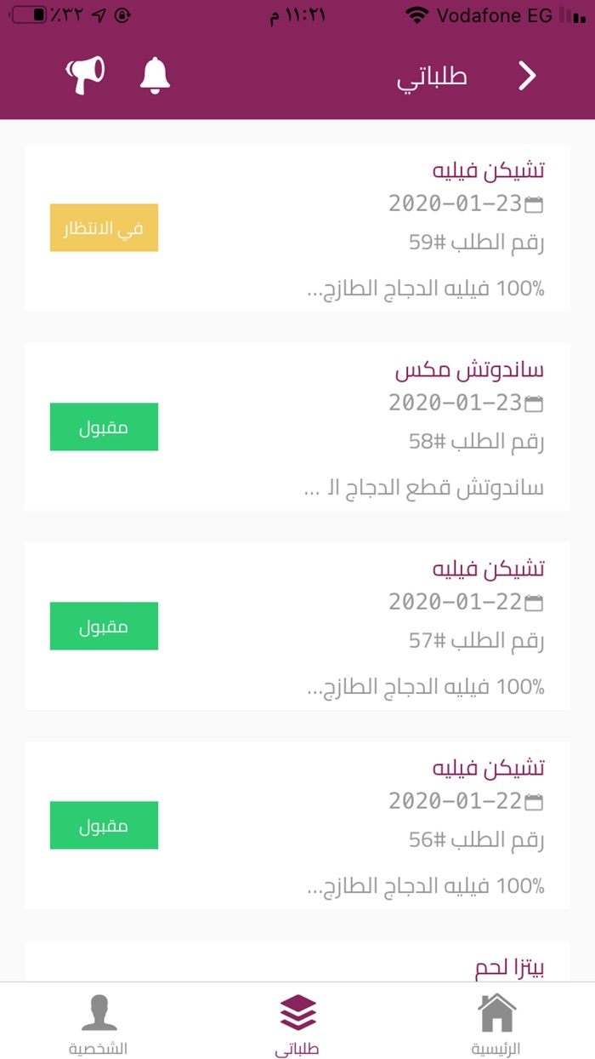The width and height of the screenshot is (595, 1059).
Task: Open the ساندوتش مكس order title
Action: (x=469, y=370)
